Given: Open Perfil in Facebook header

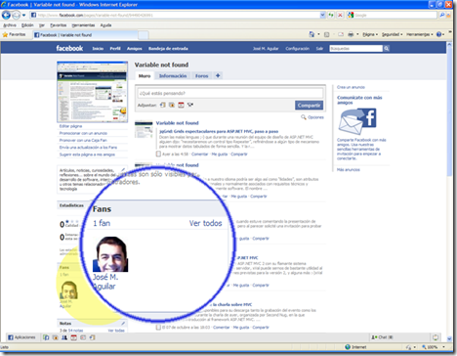Looking at the screenshot, I should [x=115, y=48].
